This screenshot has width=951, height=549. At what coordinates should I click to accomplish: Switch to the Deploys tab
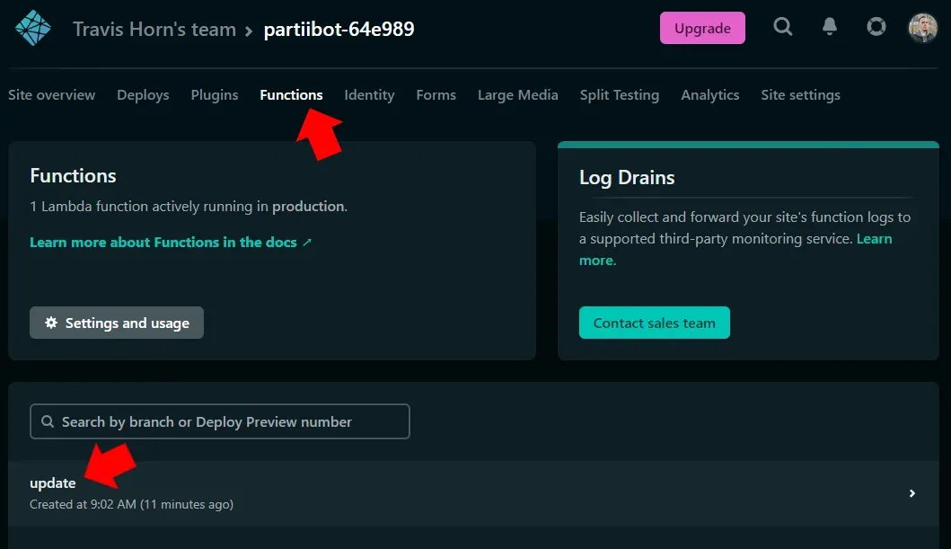pyautogui.click(x=143, y=94)
